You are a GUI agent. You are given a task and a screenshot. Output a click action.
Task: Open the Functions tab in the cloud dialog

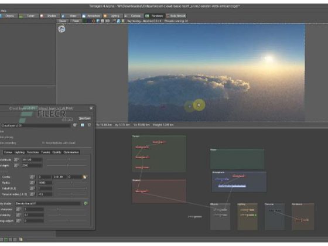click(x=33, y=152)
